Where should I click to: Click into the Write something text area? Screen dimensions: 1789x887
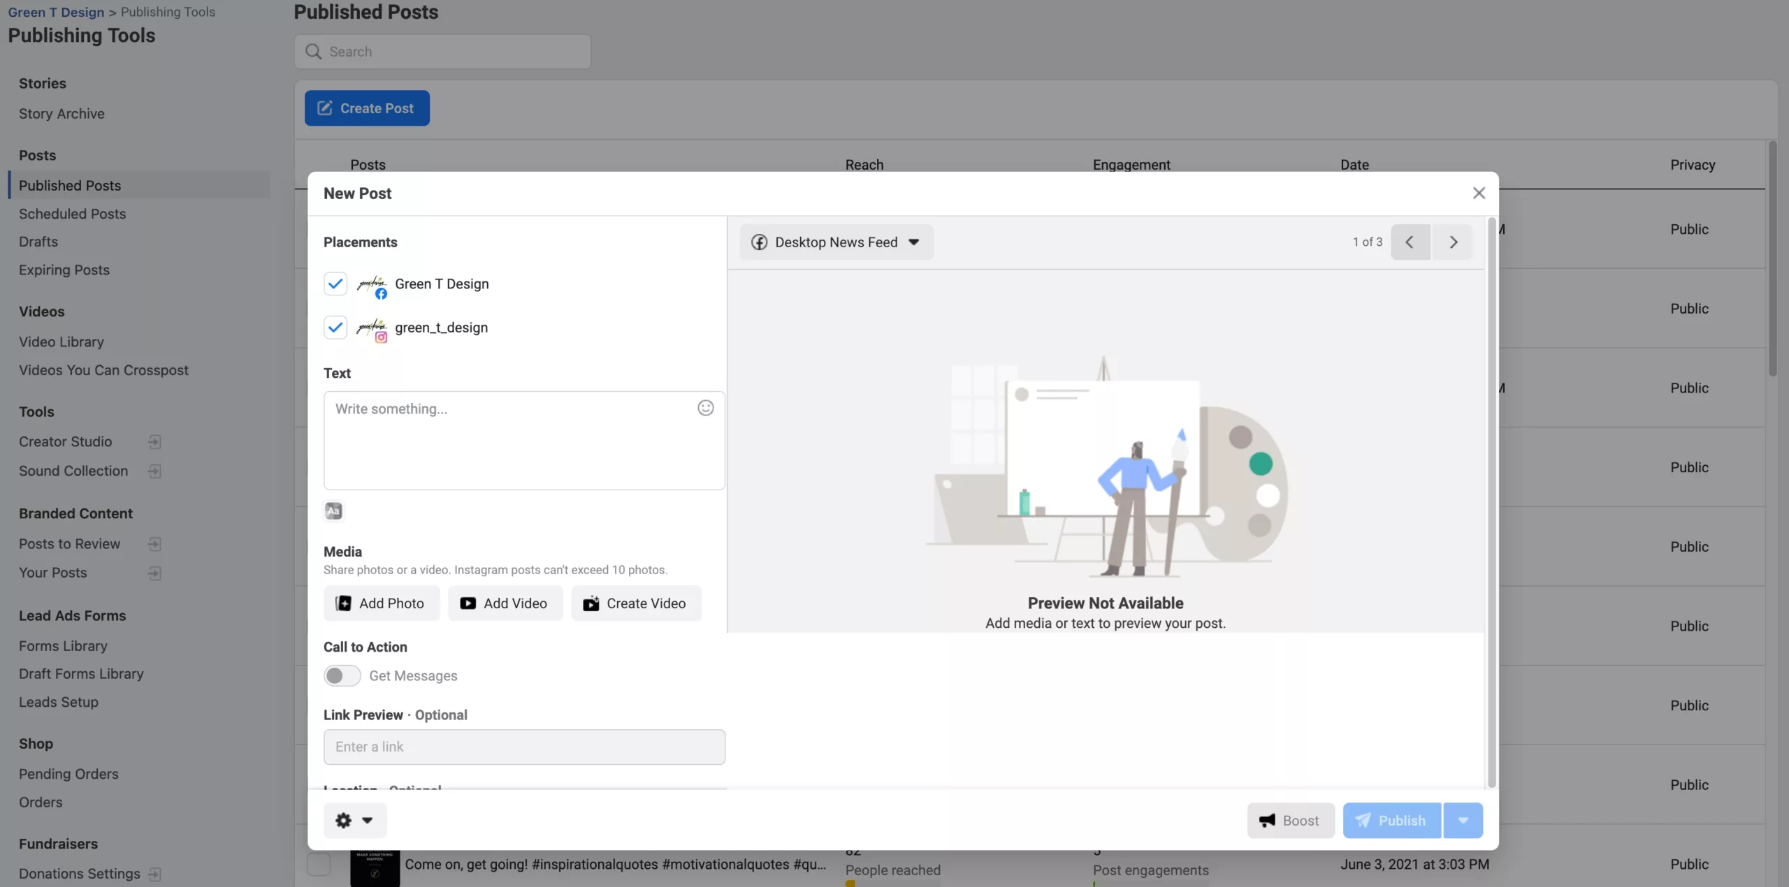[x=524, y=440]
